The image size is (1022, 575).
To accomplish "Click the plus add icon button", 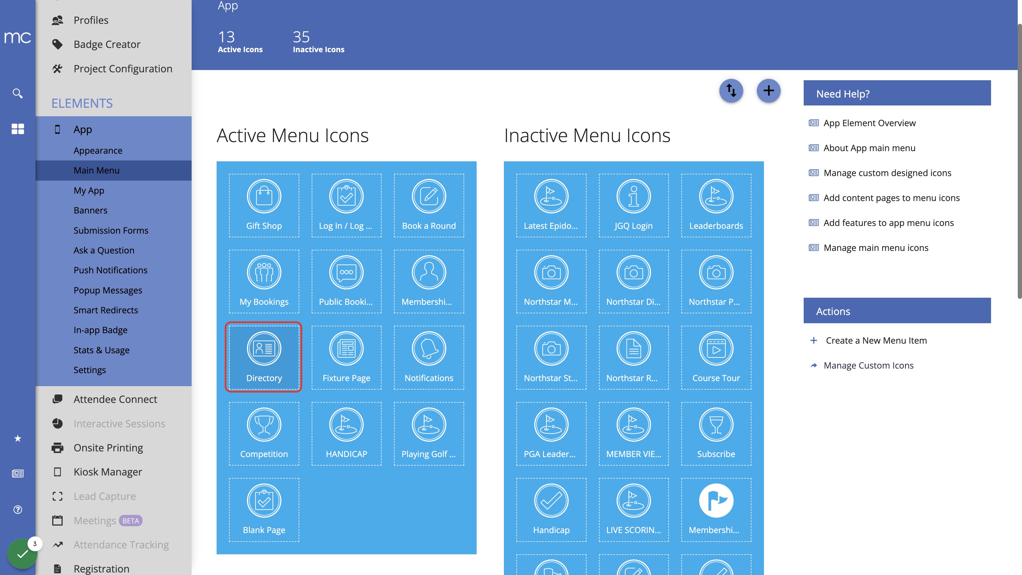I will click(x=768, y=91).
